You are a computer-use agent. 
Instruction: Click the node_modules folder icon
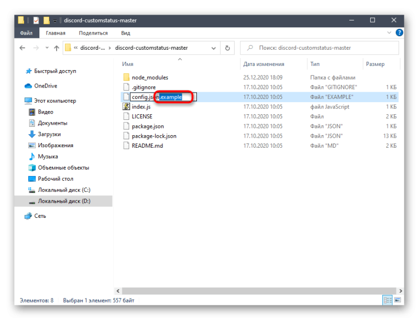click(x=126, y=78)
